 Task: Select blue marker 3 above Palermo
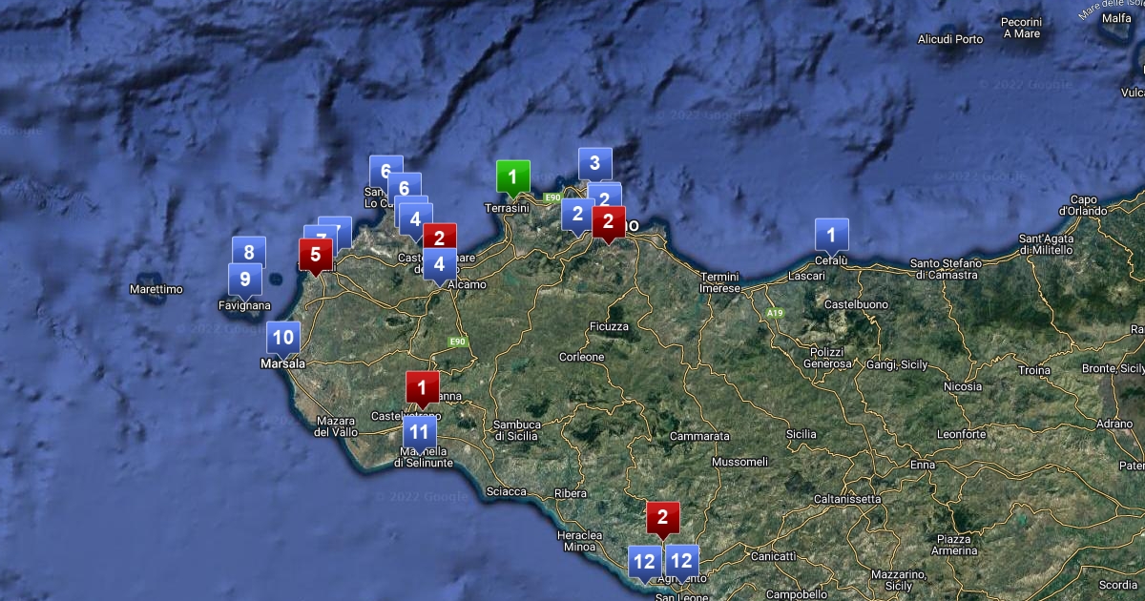coord(594,163)
